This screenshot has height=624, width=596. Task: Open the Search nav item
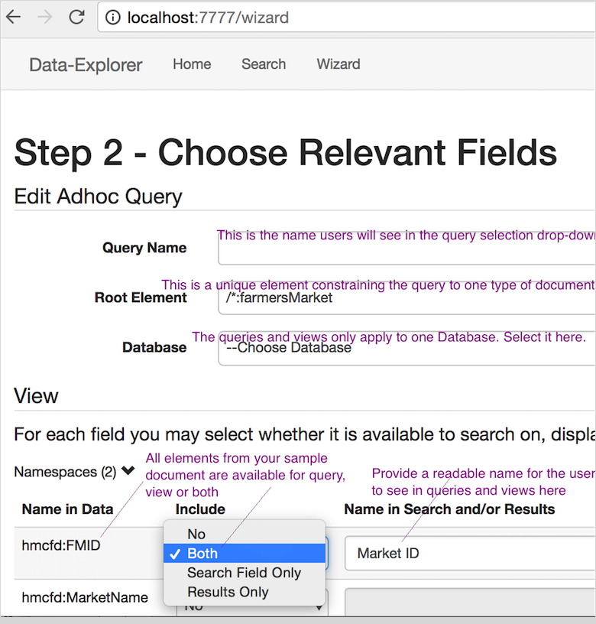coord(264,64)
